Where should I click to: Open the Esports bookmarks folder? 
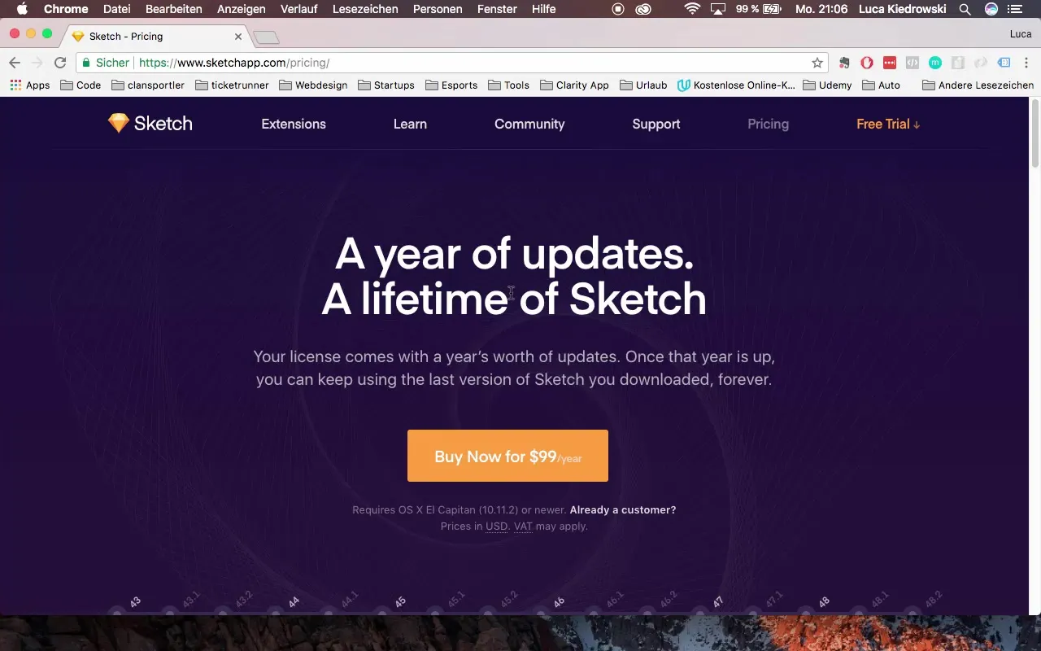click(x=451, y=85)
